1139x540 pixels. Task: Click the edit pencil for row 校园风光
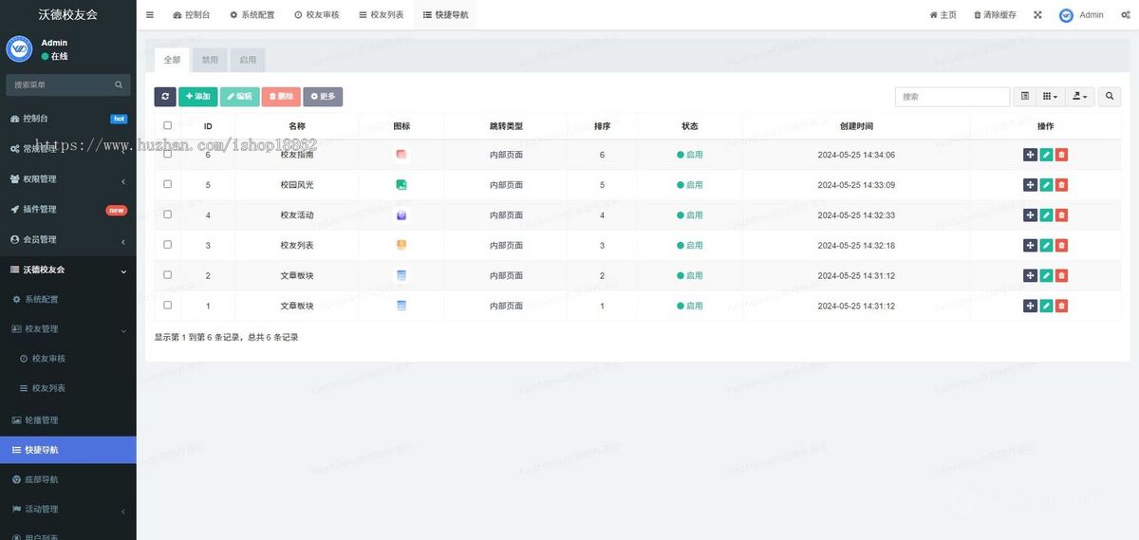pyautogui.click(x=1046, y=185)
